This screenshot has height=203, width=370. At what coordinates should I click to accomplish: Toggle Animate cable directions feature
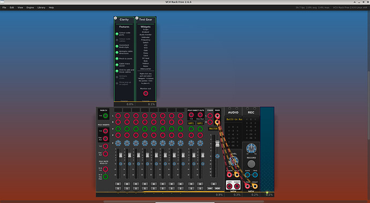(x=117, y=52)
